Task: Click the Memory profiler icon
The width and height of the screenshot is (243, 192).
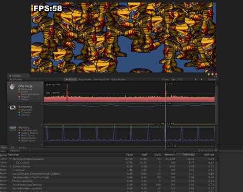Action: 13,128
